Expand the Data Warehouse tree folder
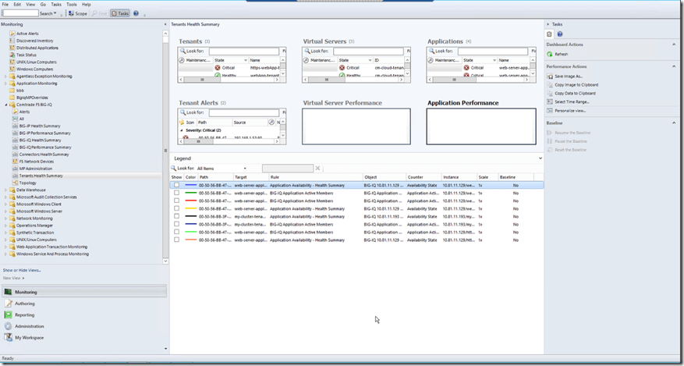Viewport: 684px width, 366px height. (6, 190)
